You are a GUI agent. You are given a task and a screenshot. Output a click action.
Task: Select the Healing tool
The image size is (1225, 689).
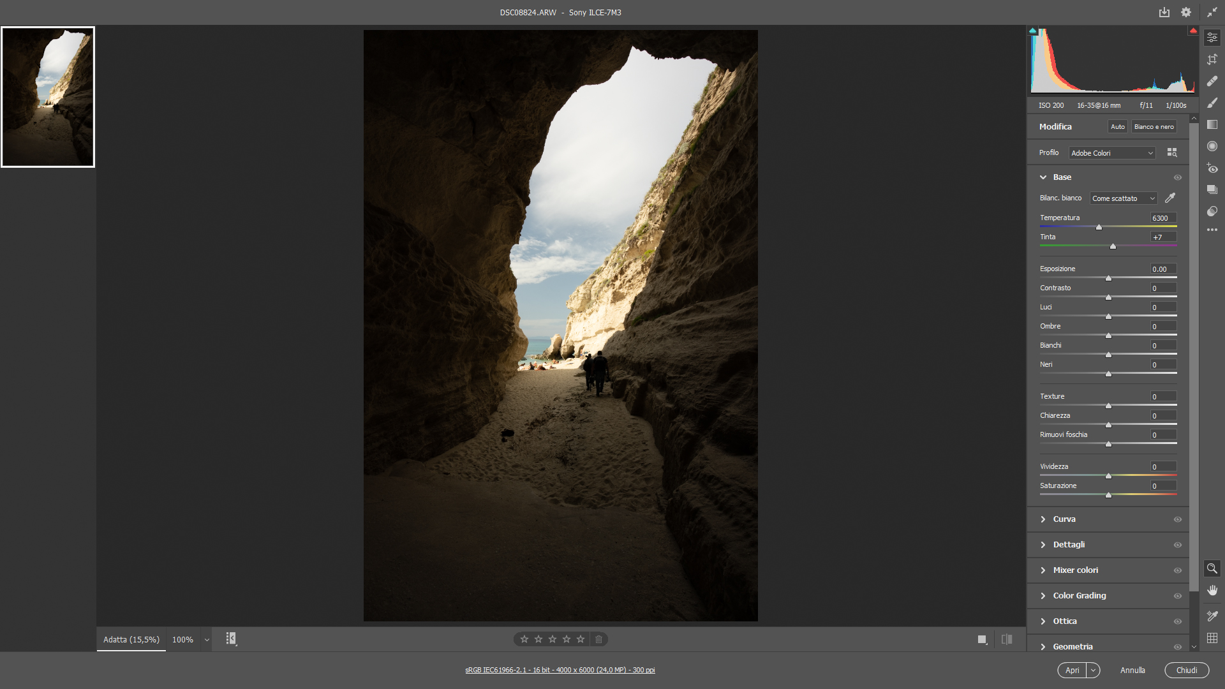click(x=1212, y=80)
